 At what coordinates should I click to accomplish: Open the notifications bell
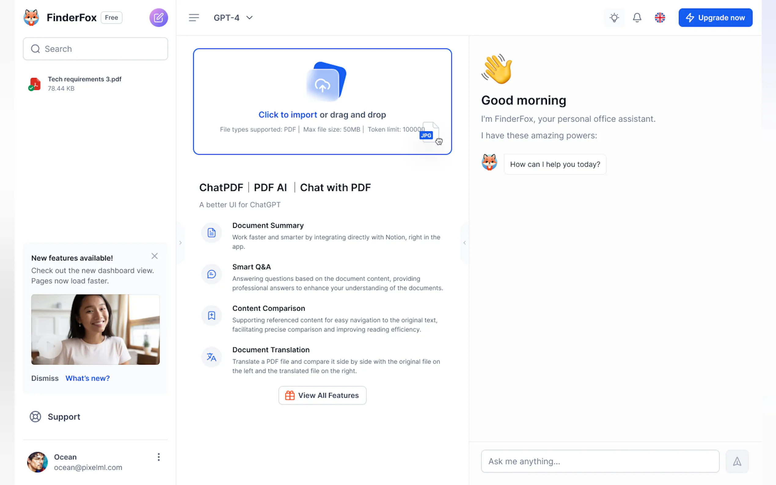click(x=637, y=18)
